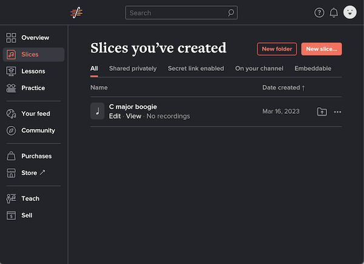Open Your feed in sidebar
The image size is (364, 264).
(35, 113)
